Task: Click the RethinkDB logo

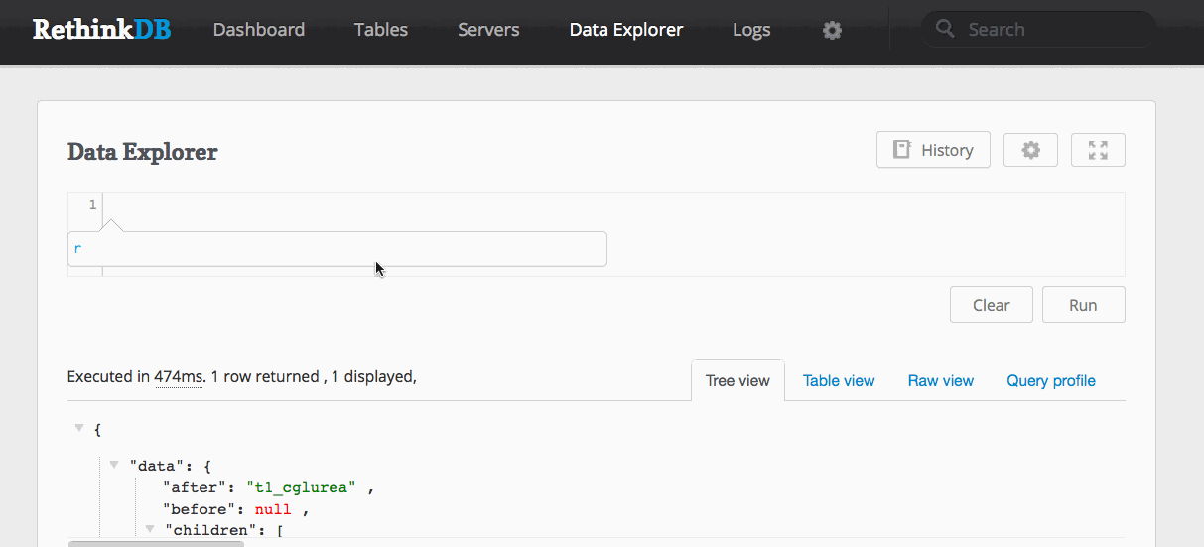Action: tap(101, 29)
